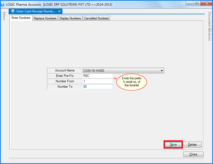This screenshot has height=164, width=213.
Task: Click the Enter Cash Receipt document tab icon
Action: tap(13, 11)
